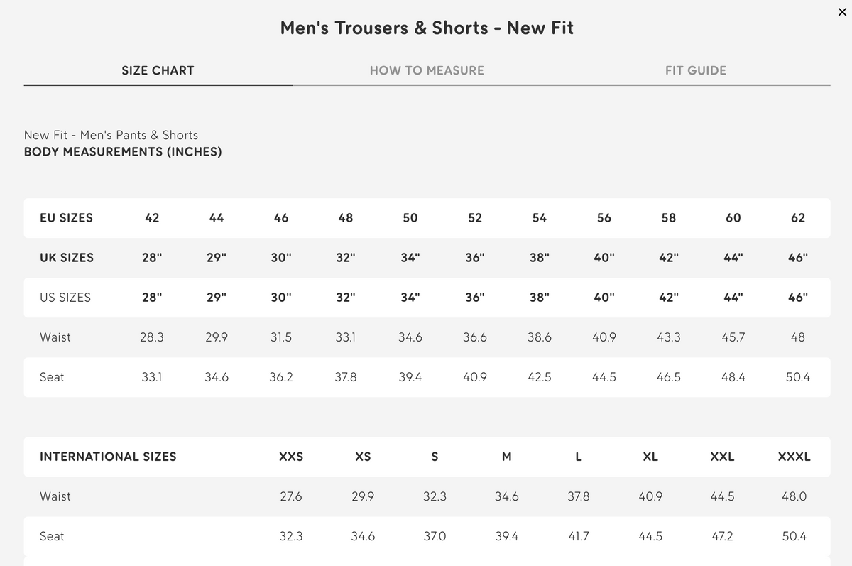Click the XXXL seat value 50.4

(794, 536)
